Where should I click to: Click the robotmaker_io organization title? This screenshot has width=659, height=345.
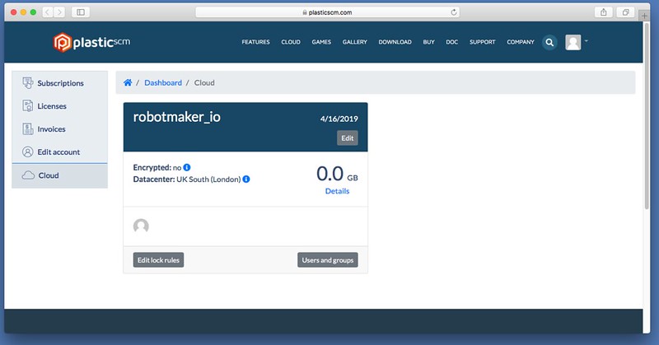[176, 117]
